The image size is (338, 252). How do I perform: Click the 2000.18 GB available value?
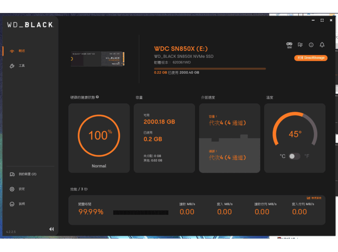click(x=159, y=122)
